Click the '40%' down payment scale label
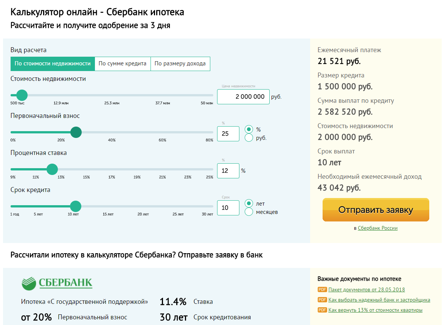444x325 pixels. click(x=112, y=140)
